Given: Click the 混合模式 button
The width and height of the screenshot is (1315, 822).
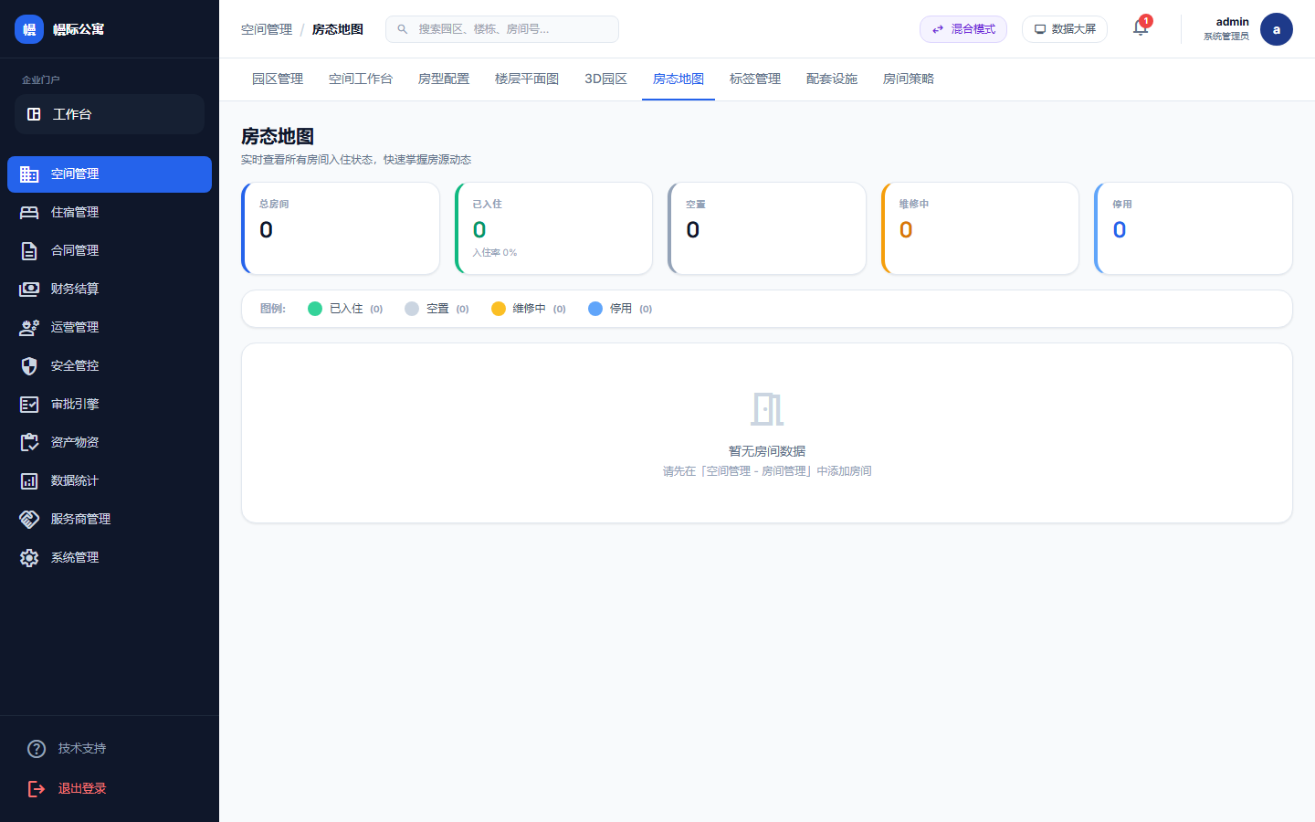Looking at the screenshot, I should point(963,28).
